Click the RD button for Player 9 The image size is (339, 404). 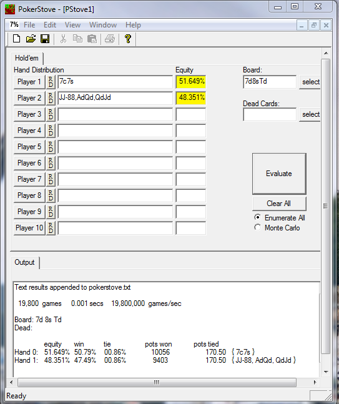click(51, 212)
